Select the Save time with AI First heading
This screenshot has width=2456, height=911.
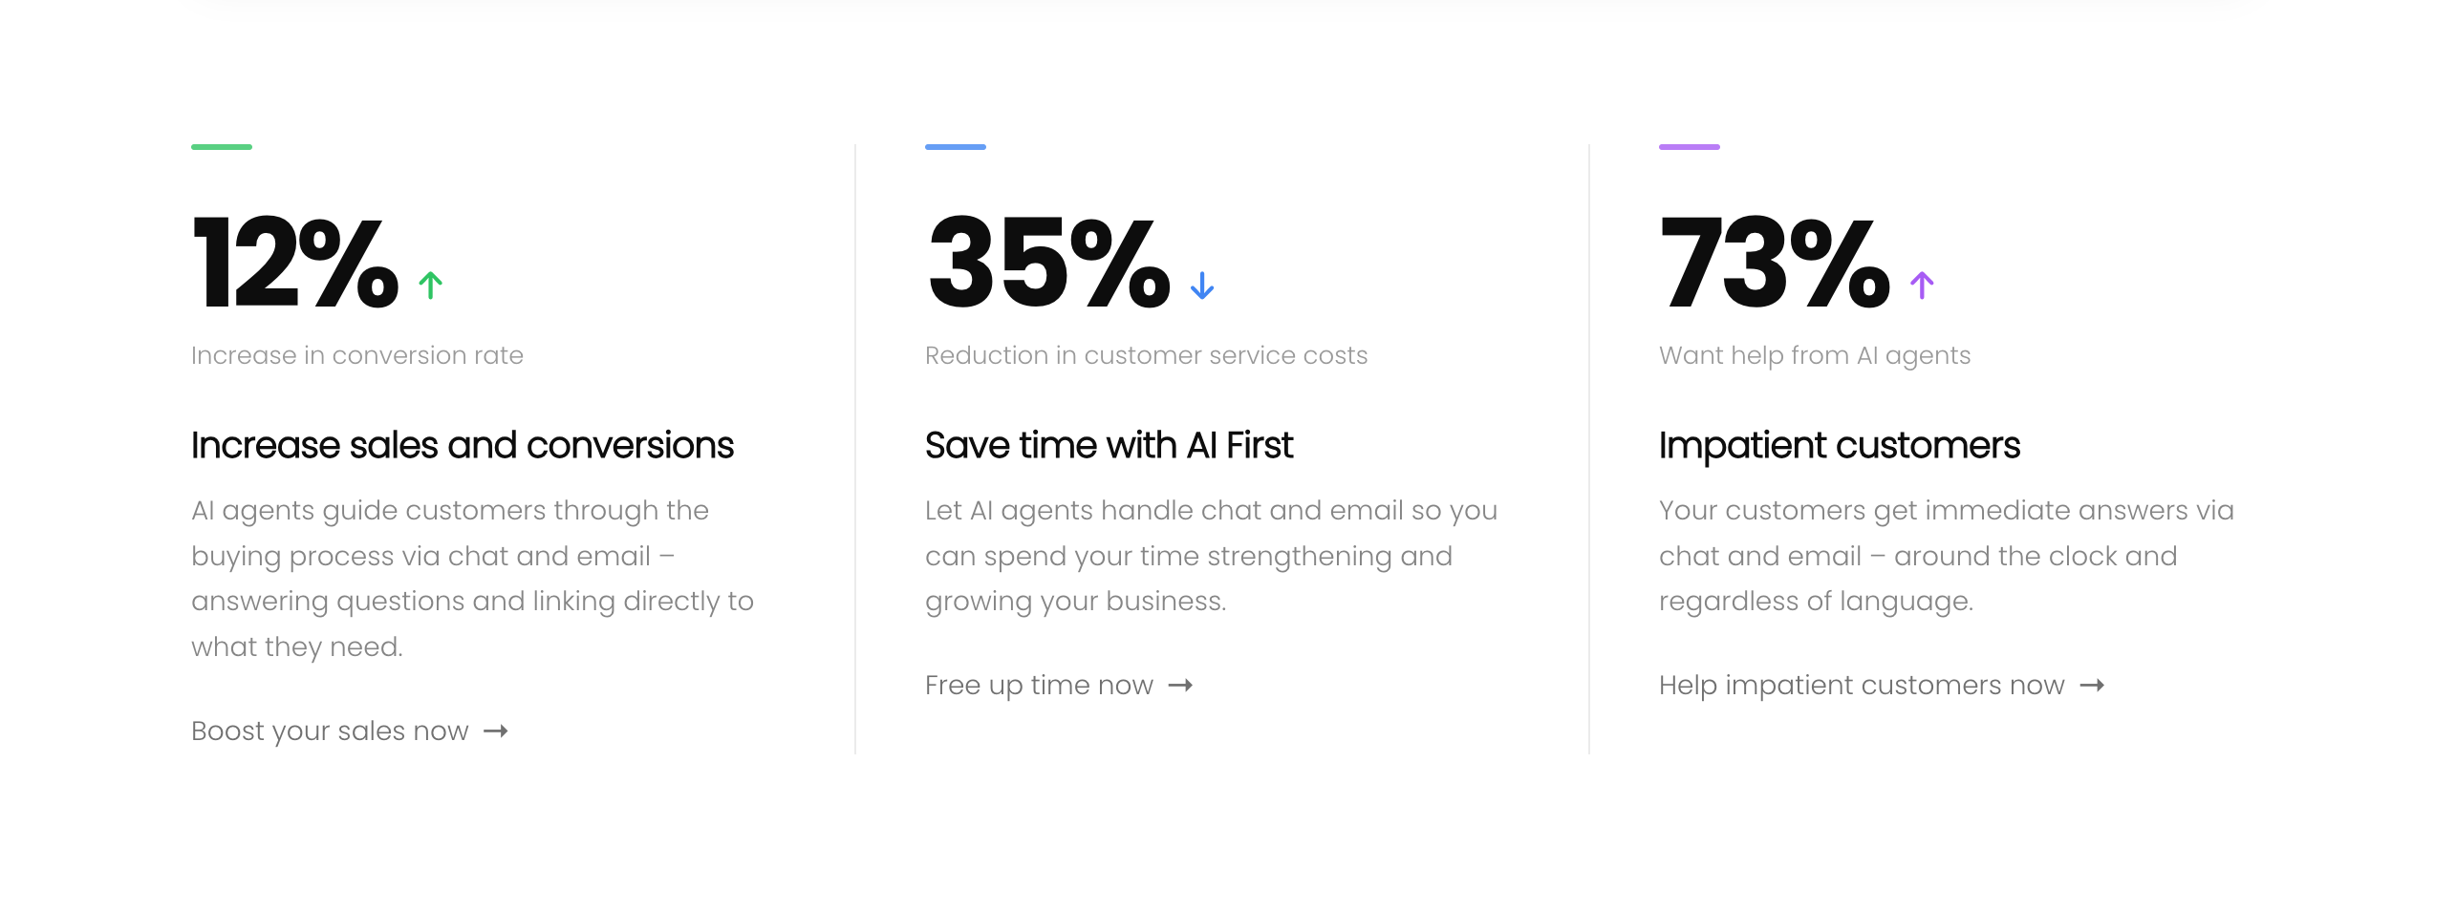coord(1109,446)
